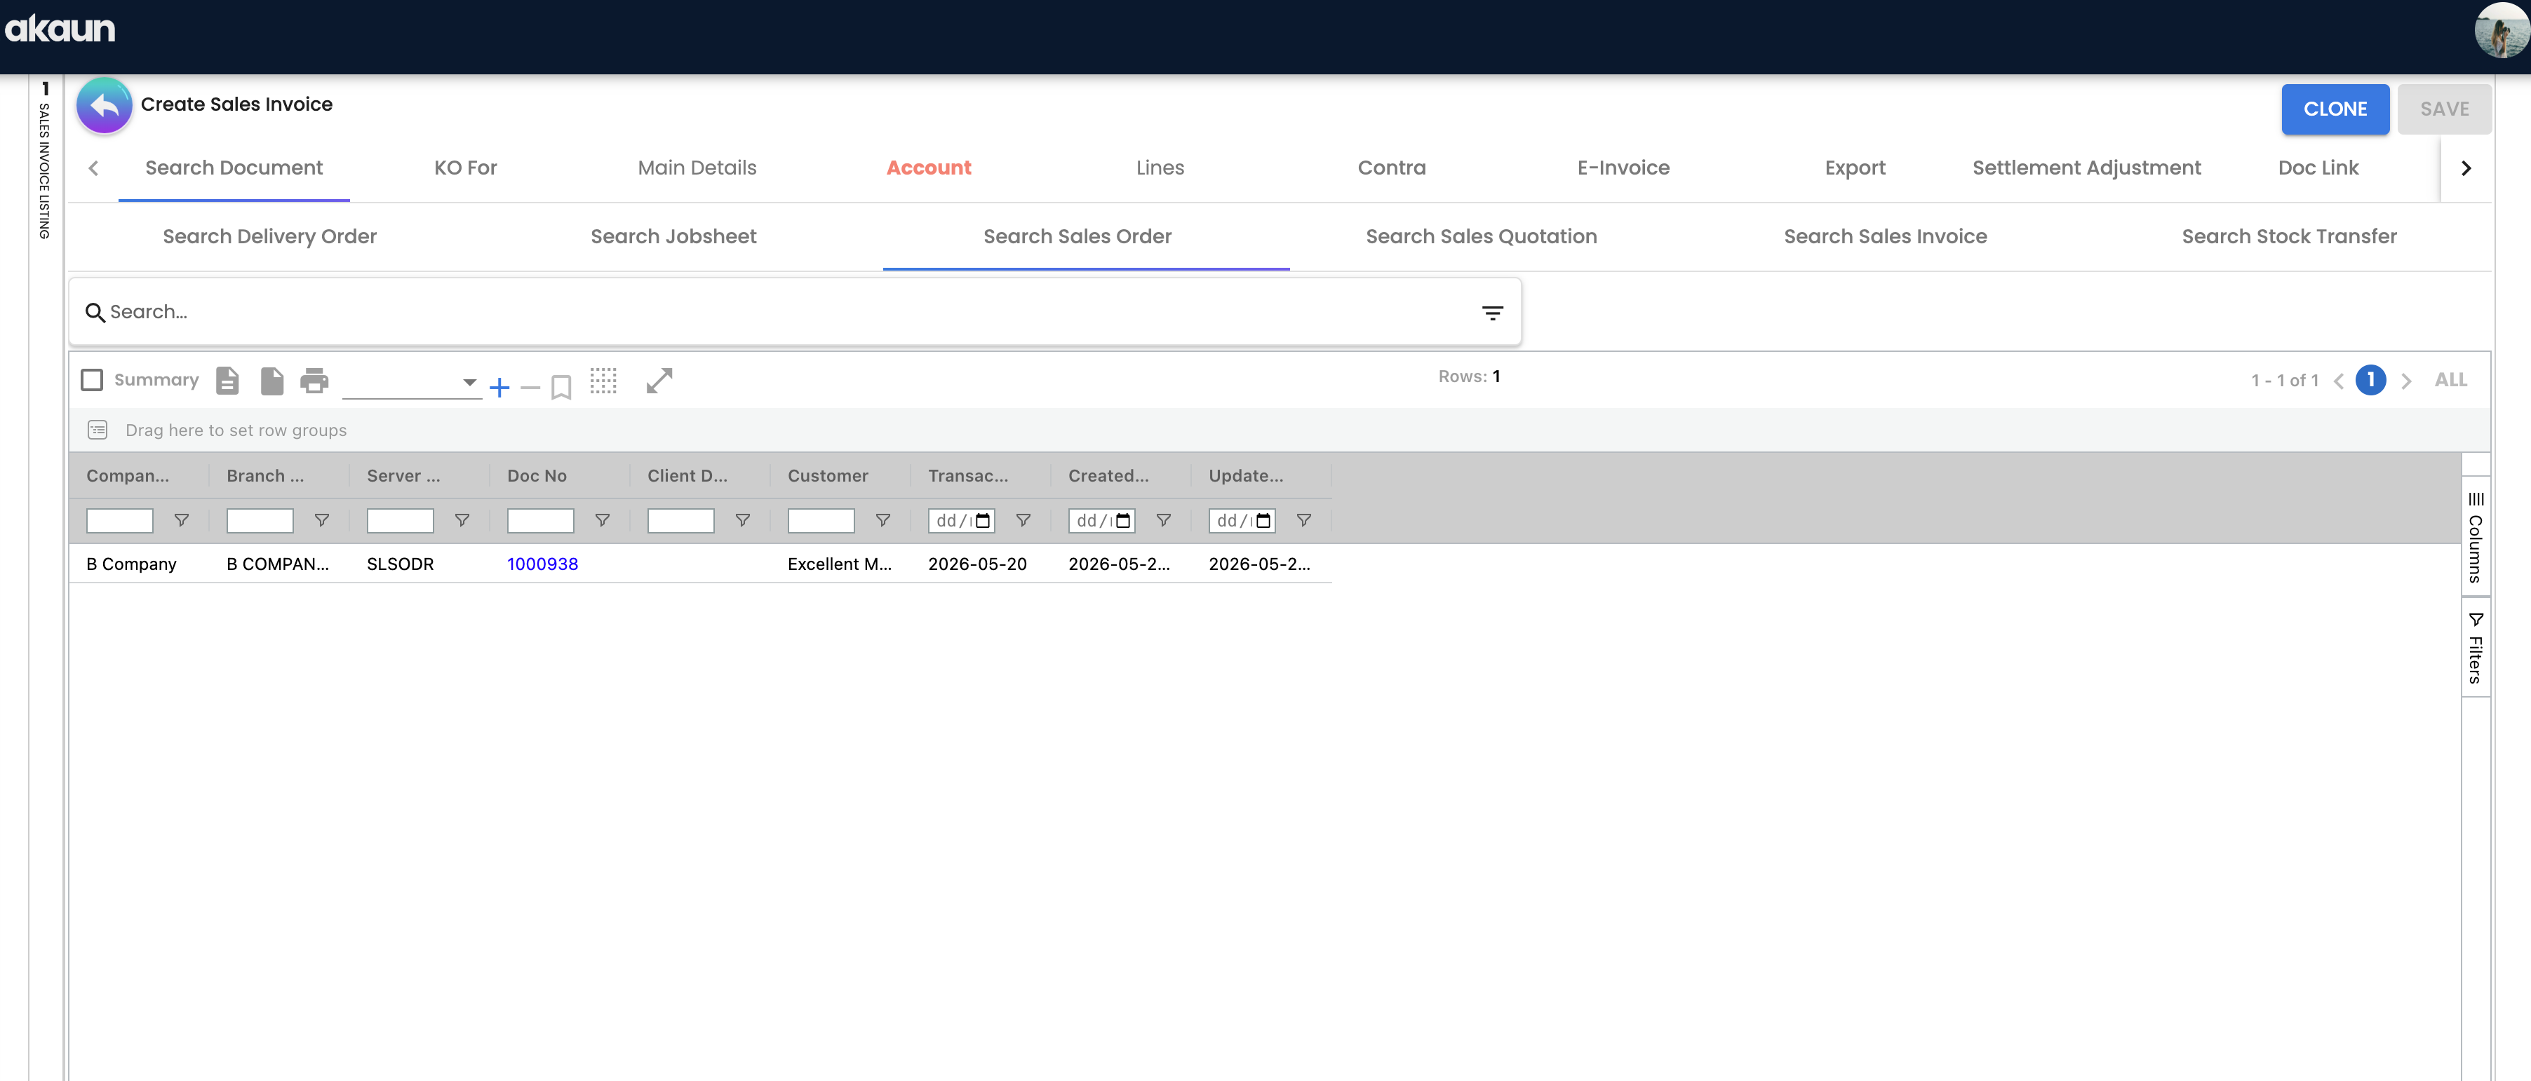Switch to Search Document tab
This screenshot has width=2531, height=1081.
pyautogui.click(x=234, y=168)
